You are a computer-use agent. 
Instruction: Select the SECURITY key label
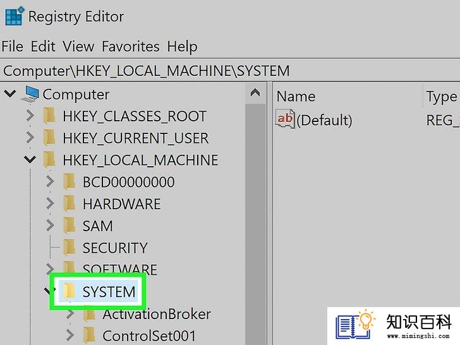click(115, 248)
